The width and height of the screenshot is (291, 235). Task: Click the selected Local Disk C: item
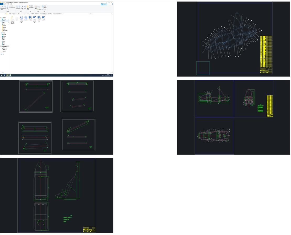coord(5,46)
